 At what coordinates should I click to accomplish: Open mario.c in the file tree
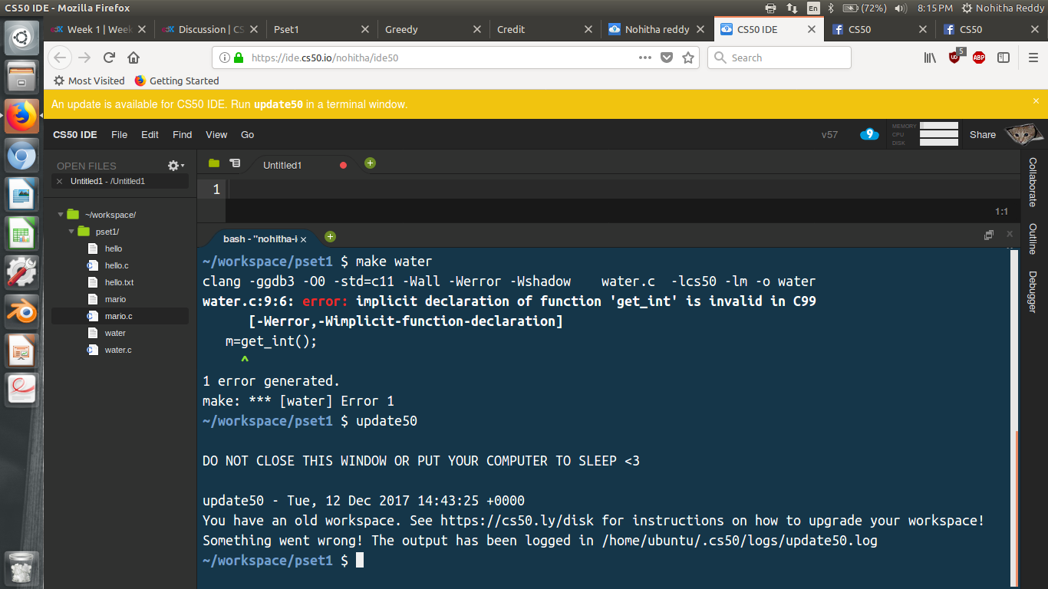[x=118, y=316]
